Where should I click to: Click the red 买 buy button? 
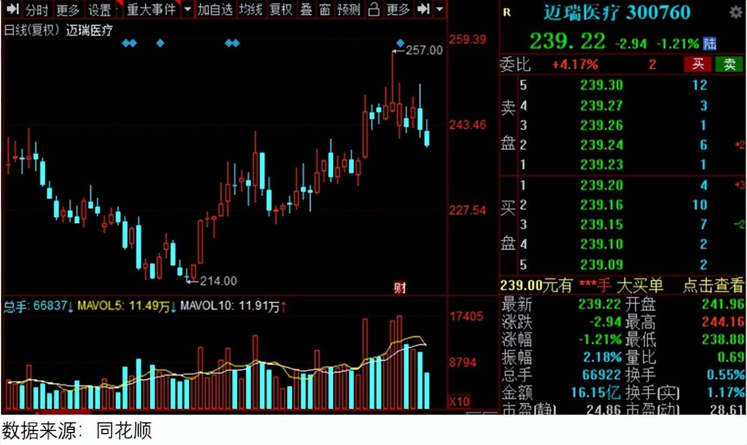coord(698,64)
